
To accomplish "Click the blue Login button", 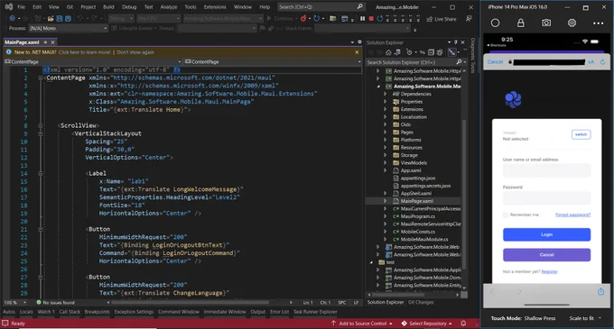I will 546,234.
